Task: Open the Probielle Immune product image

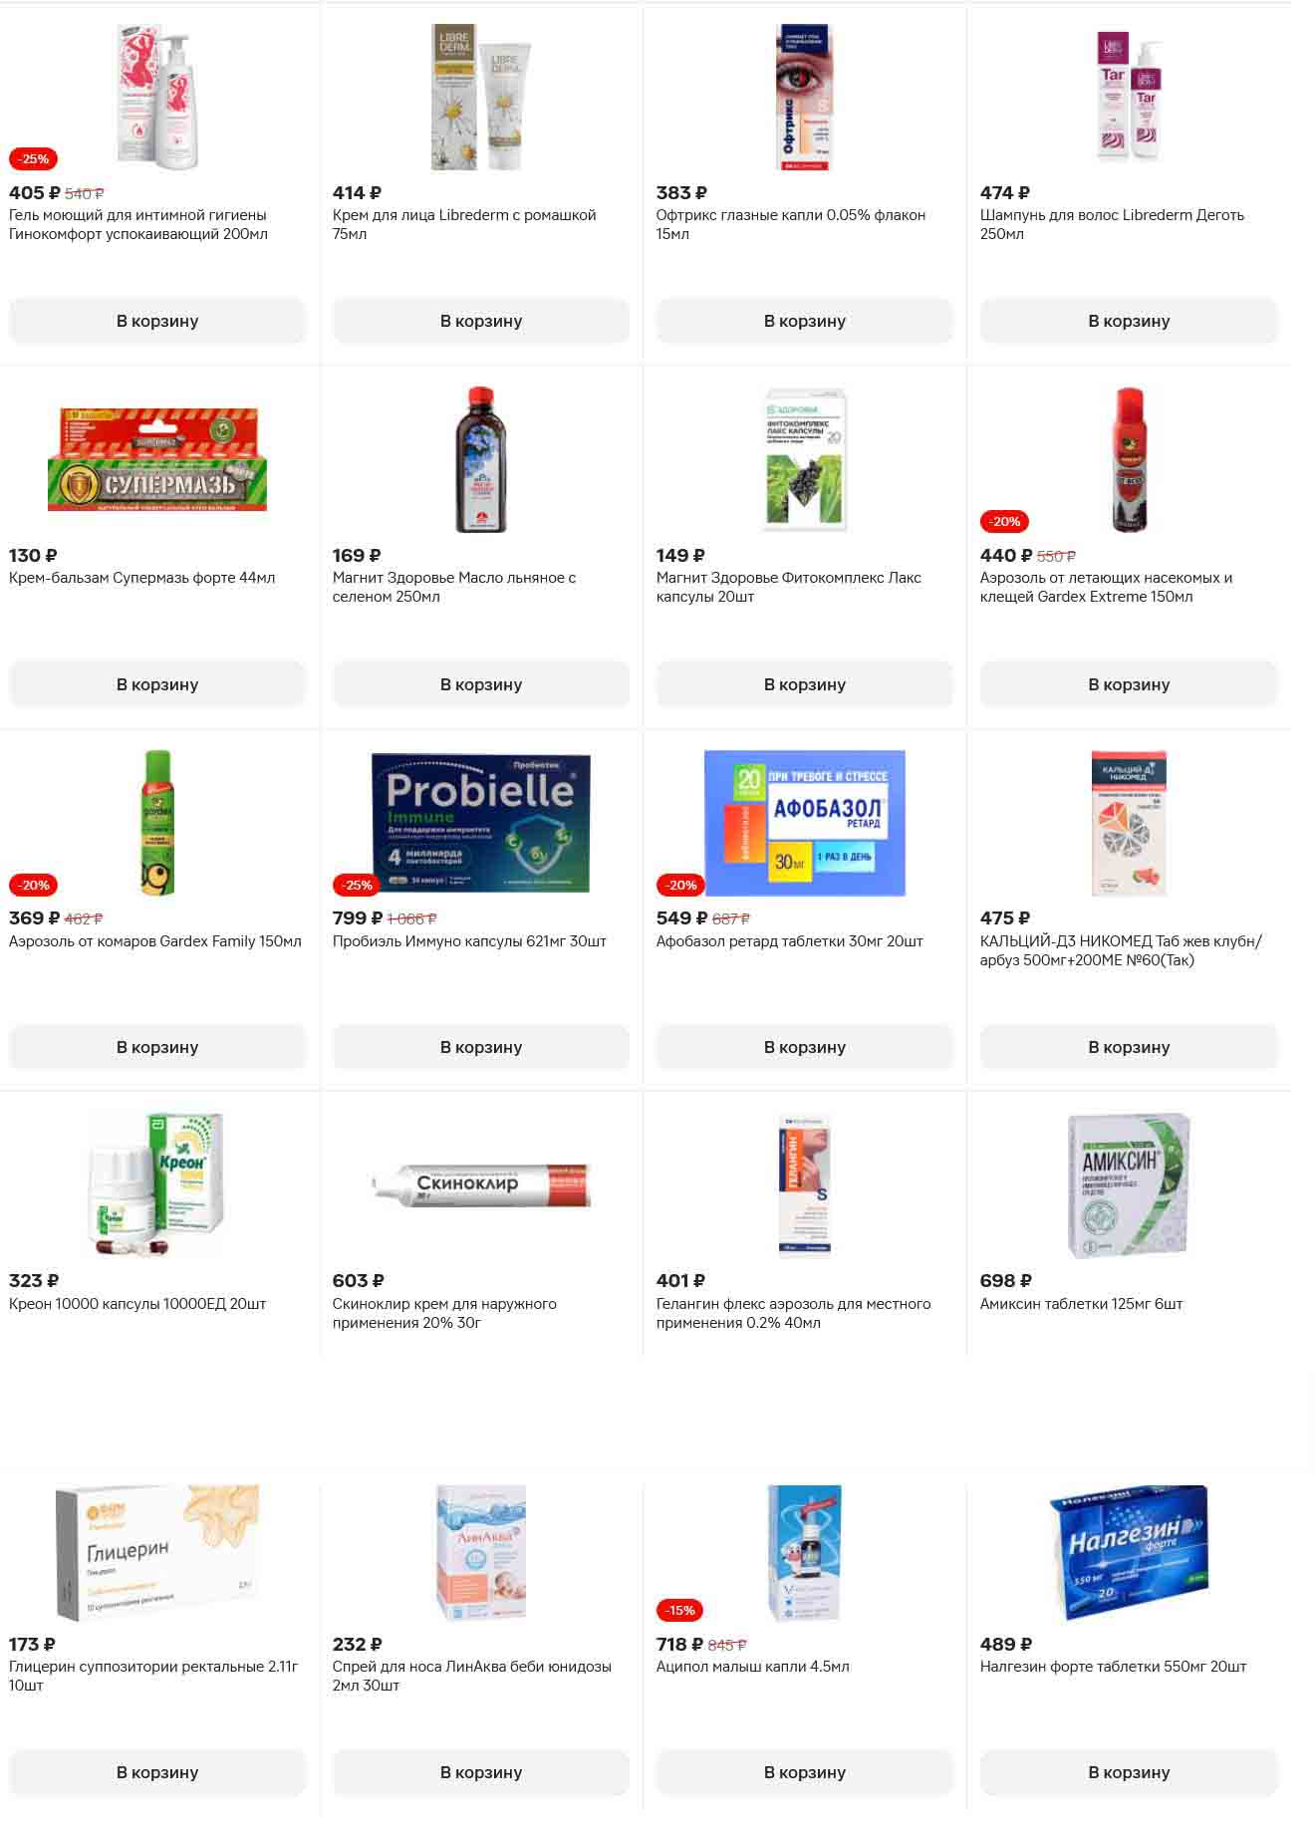Action: click(481, 823)
